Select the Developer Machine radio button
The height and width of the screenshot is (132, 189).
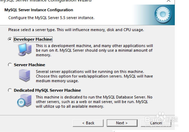(x=10, y=39)
